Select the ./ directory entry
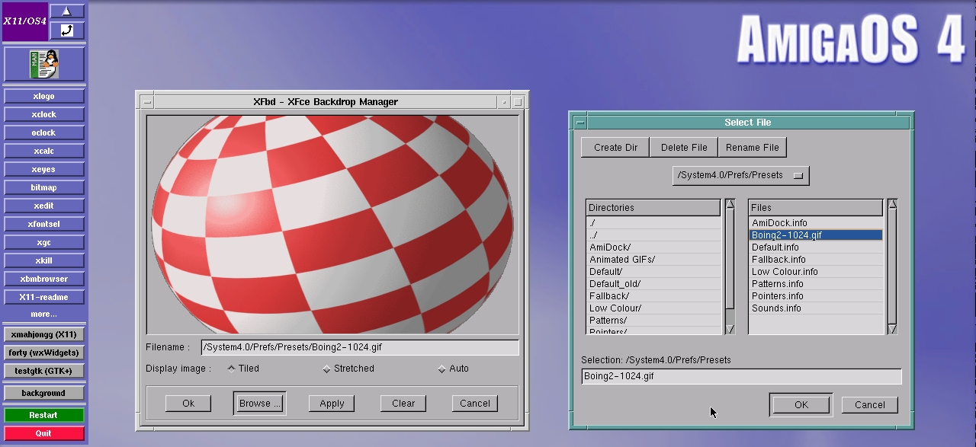Viewport: 976px width, 447px height. (653, 223)
